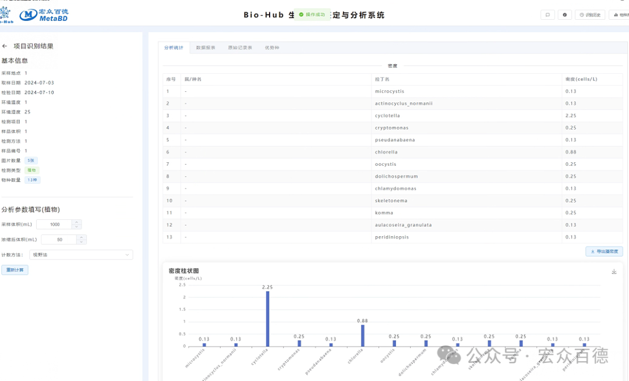Click the 基本信息 section heading
The image size is (629, 381).
(x=15, y=61)
